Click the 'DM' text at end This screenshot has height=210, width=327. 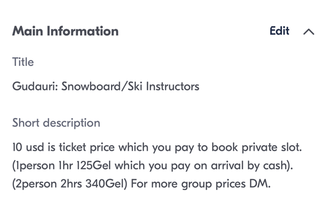click(x=259, y=183)
